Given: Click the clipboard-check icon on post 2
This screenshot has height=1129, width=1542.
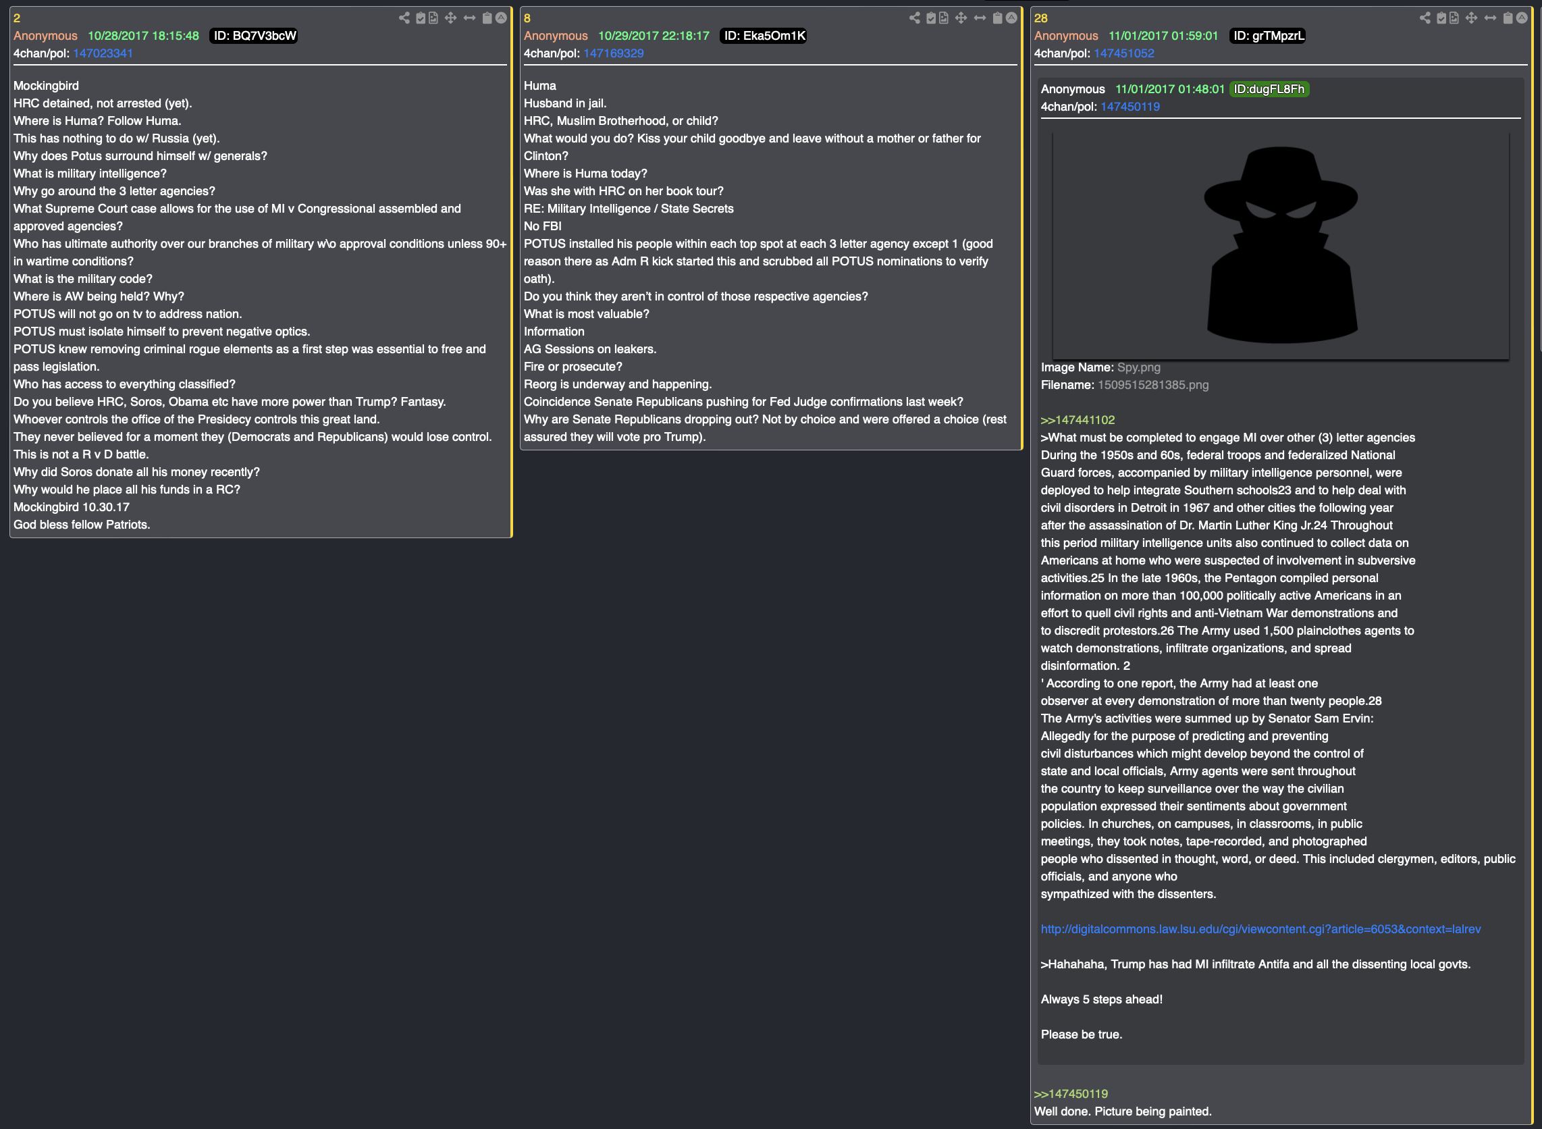Looking at the screenshot, I should coord(421,18).
